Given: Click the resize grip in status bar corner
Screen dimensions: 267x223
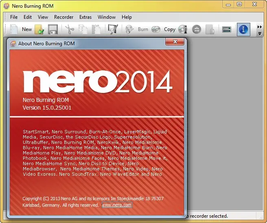Looking at the screenshot, I should (x=261, y=217).
